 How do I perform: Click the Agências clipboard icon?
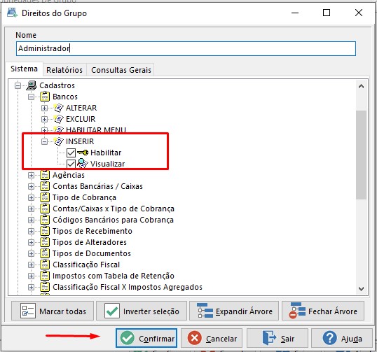[45, 175]
